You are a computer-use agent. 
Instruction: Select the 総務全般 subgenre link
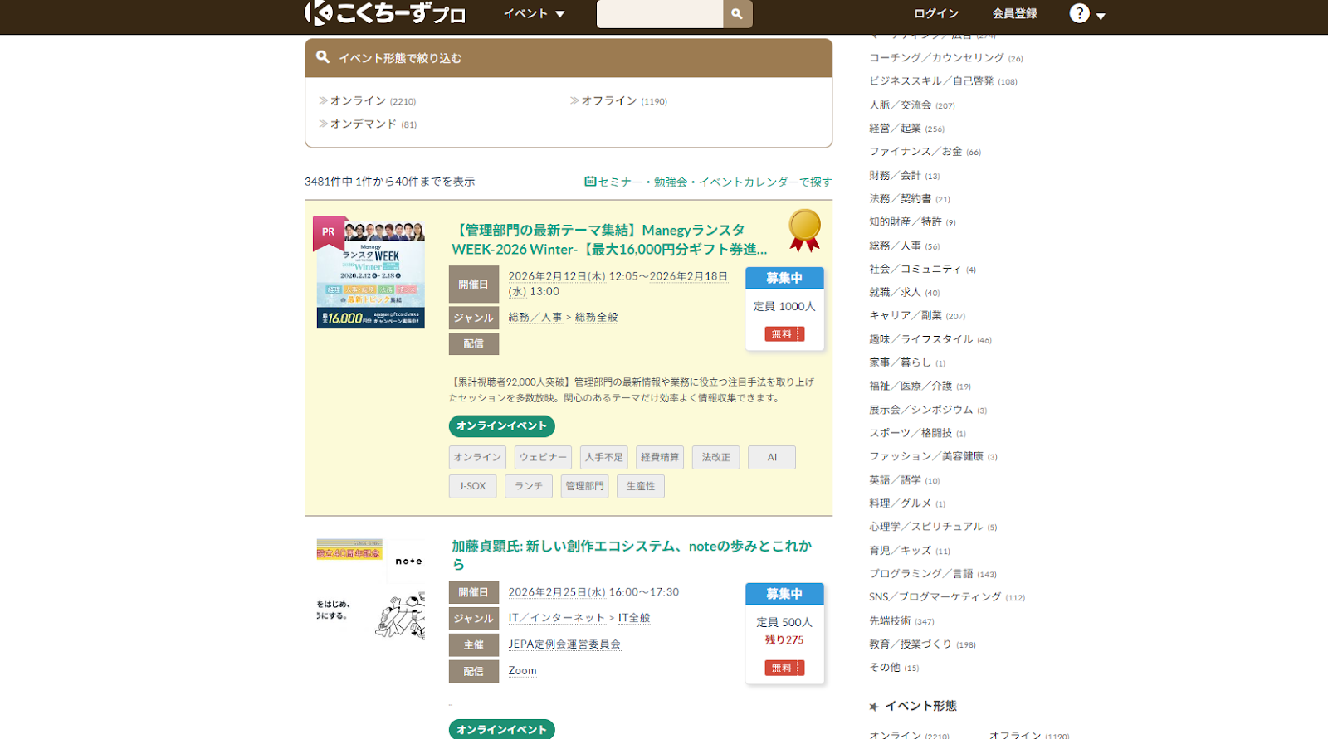click(596, 318)
